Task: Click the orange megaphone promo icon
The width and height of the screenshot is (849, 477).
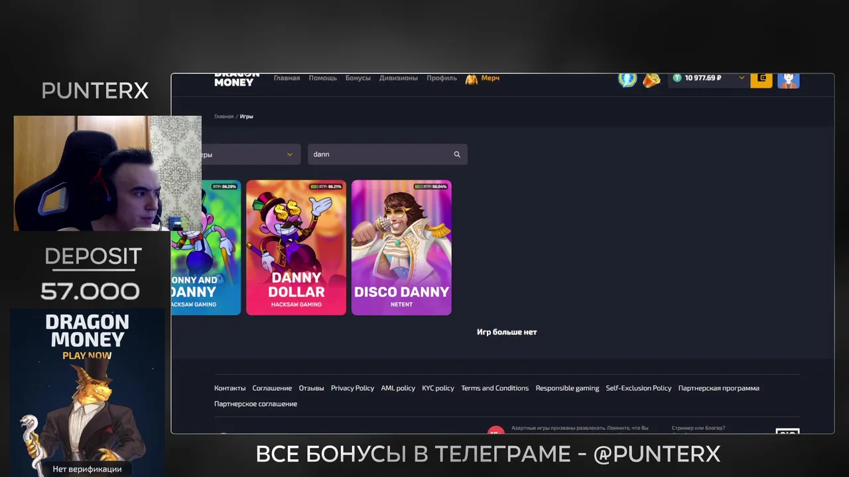Action: [652, 79]
